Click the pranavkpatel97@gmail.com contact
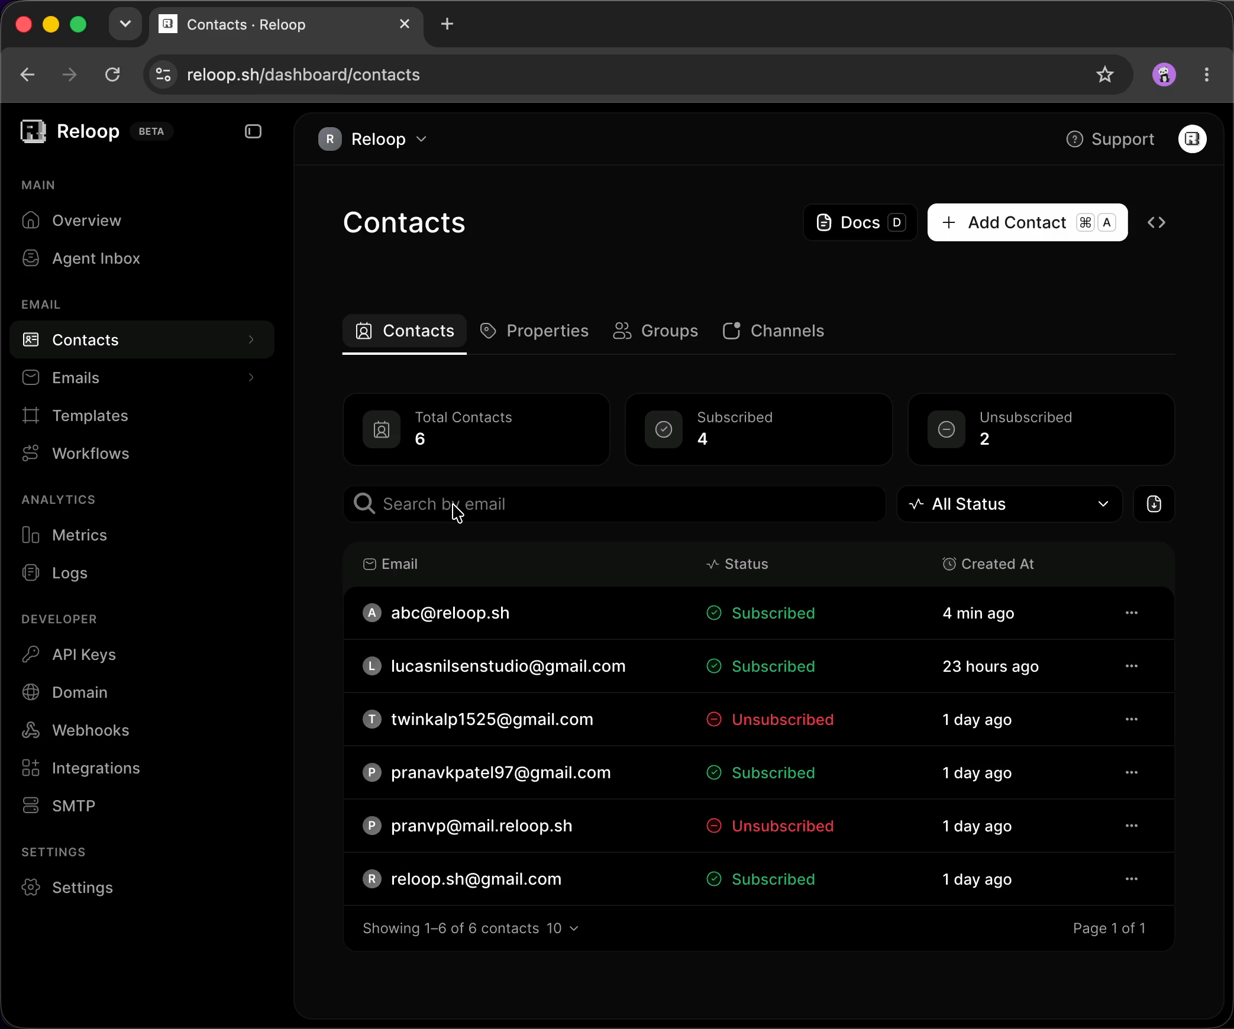The image size is (1234, 1029). pyautogui.click(x=500, y=772)
